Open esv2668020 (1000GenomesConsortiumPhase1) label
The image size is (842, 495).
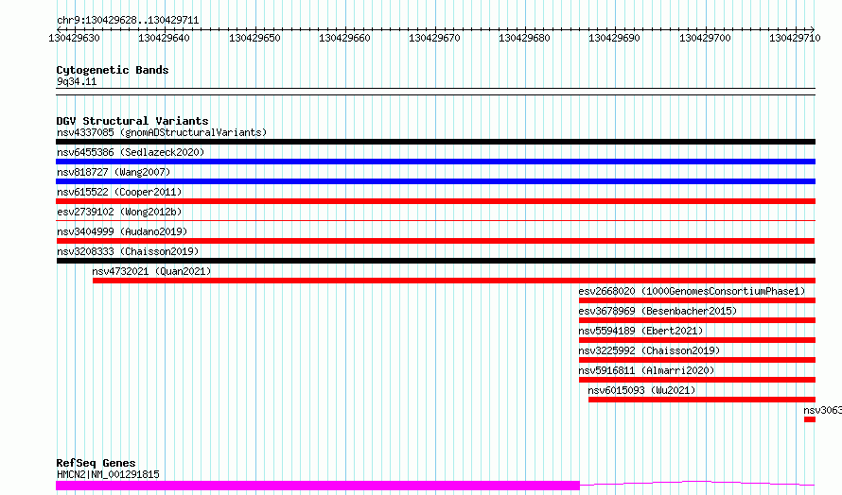point(692,291)
